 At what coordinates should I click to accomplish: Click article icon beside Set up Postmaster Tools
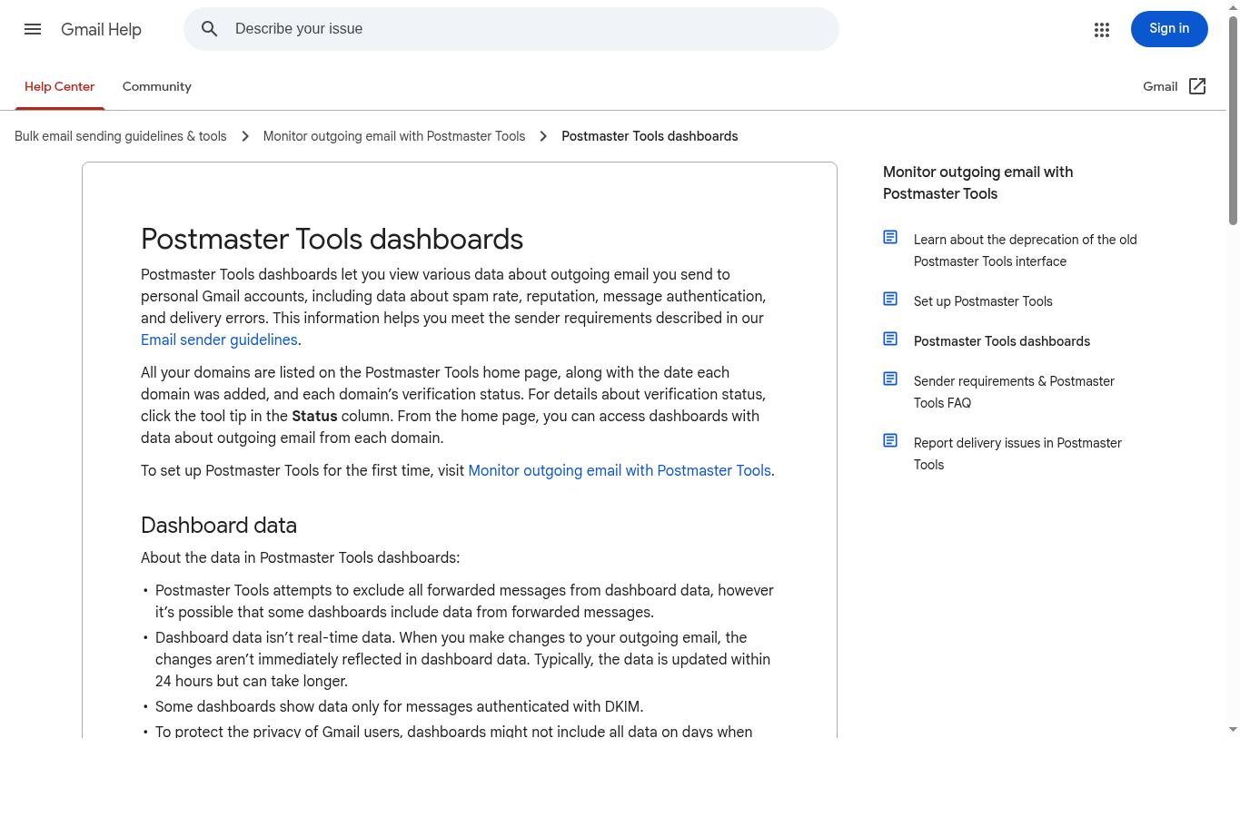pos(890,299)
